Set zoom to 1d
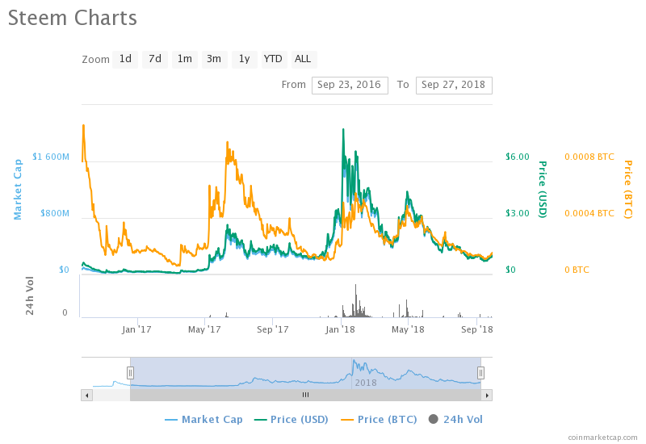 tap(125, 59)
